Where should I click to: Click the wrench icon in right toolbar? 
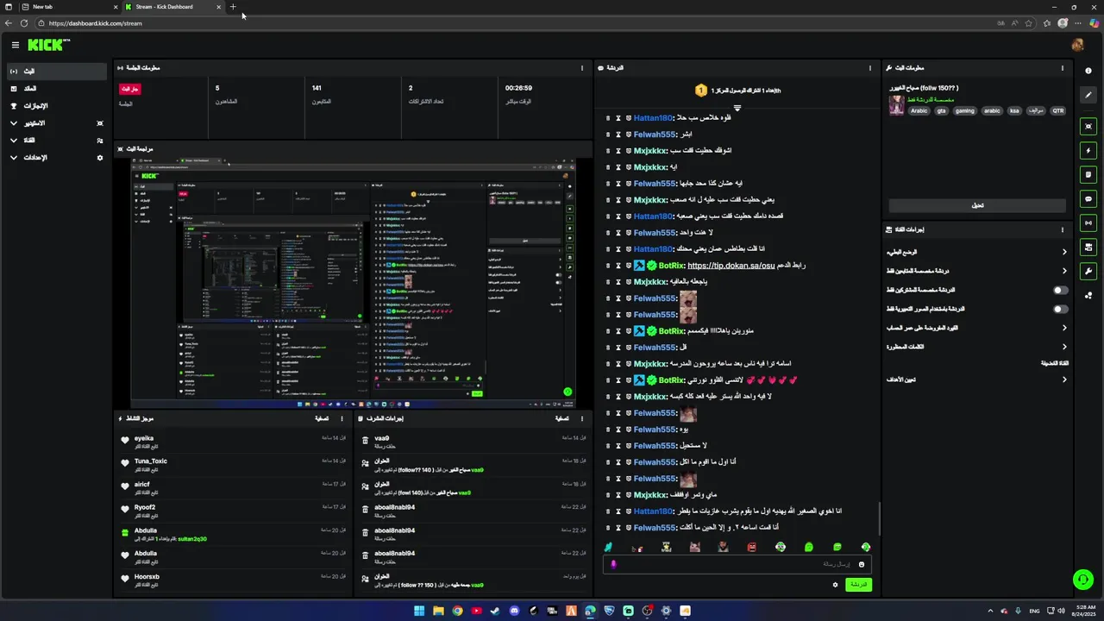click(1088, 271)
